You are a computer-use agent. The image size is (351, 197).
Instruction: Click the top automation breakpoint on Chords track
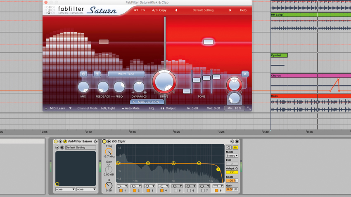click(339, 79)
